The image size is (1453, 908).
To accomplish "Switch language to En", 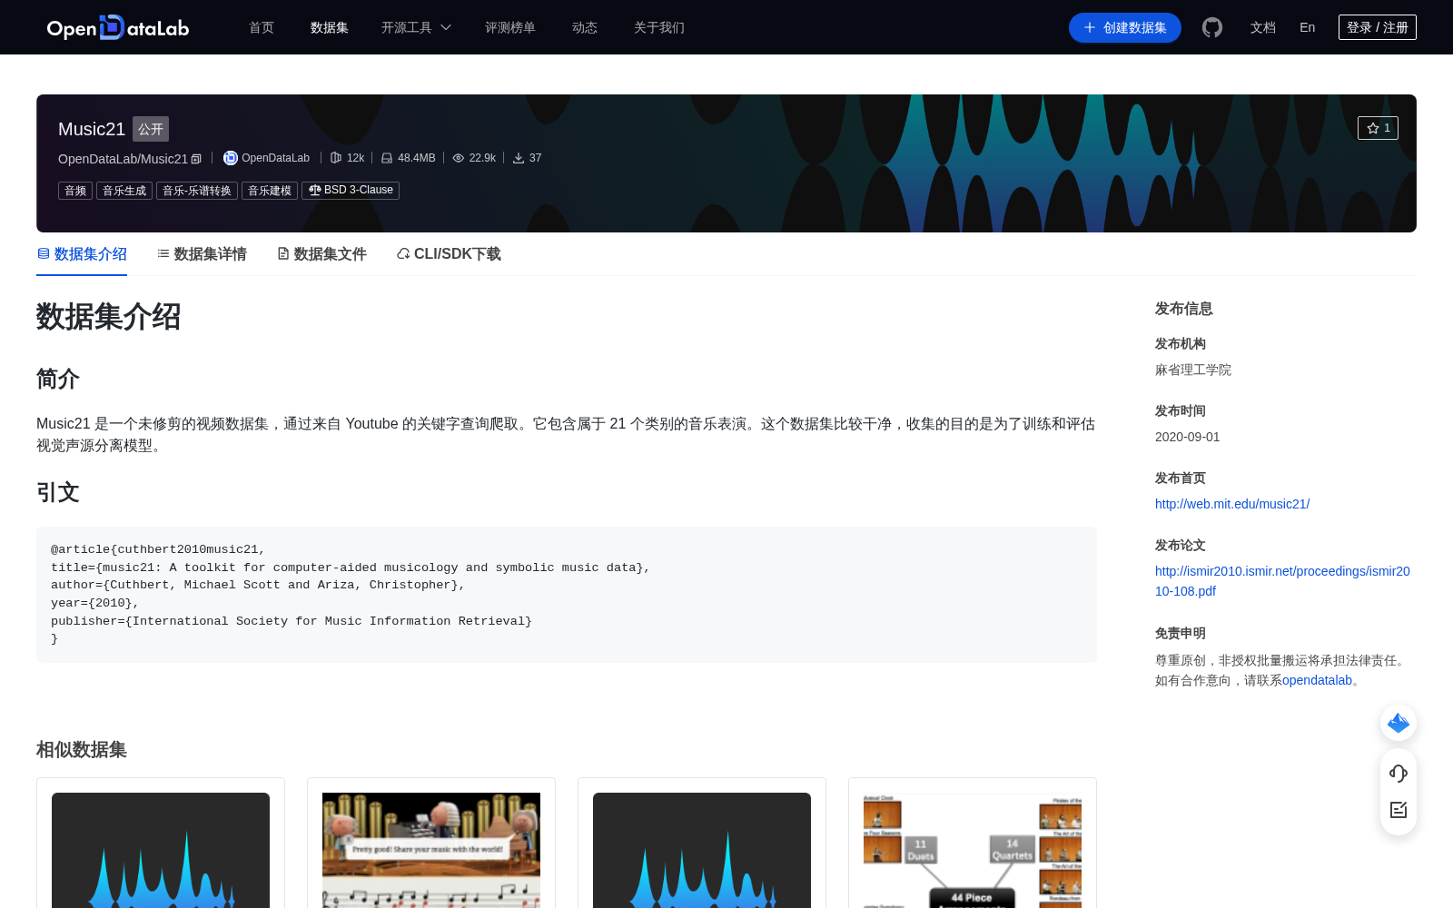I will (x=1308, y=27).
